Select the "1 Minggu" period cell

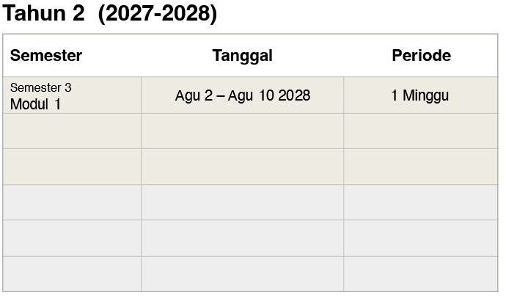coord(420,95)
